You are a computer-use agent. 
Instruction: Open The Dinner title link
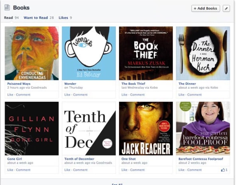tap(187, 84)
